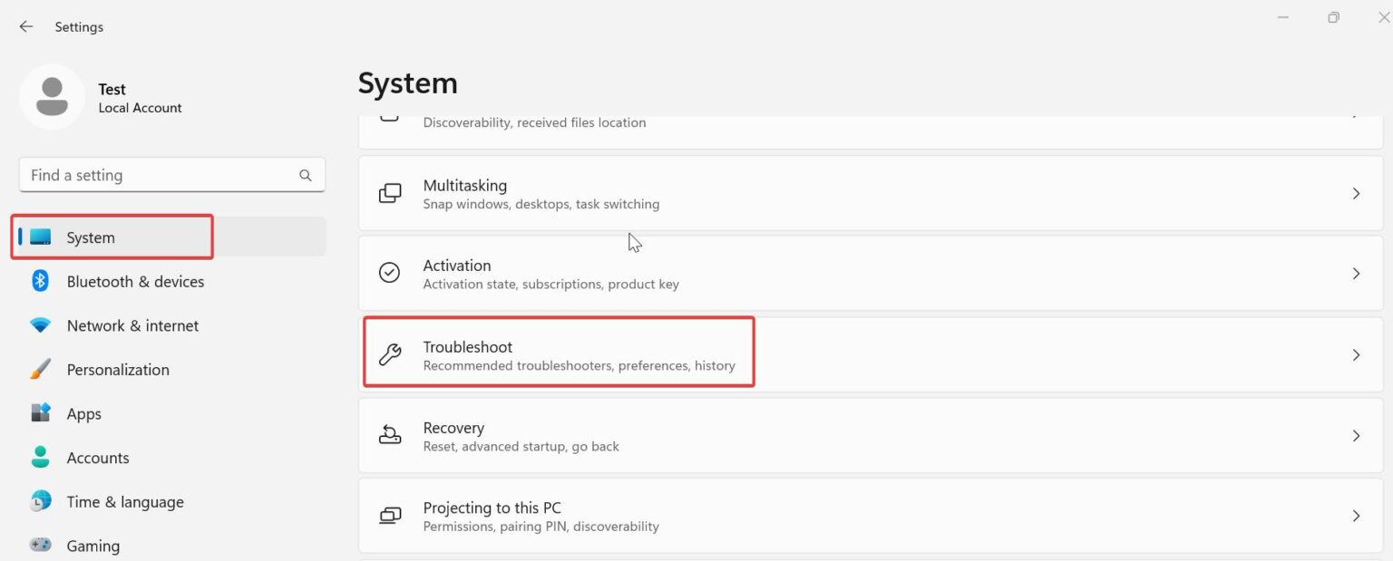
Task: Expand the Multitasking options
Action: (1357, 193)
